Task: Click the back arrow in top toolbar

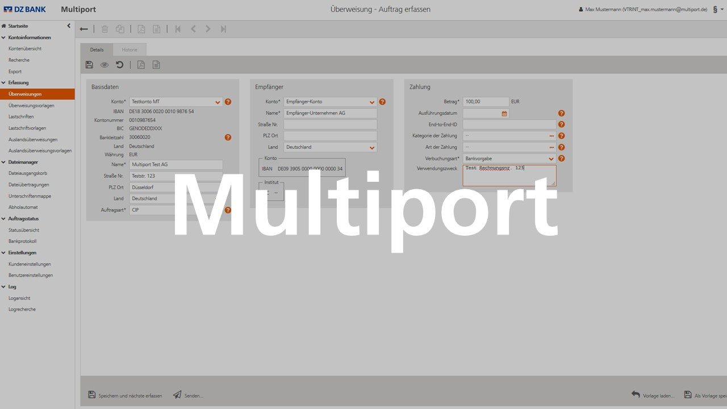Action: coord(84,29)
